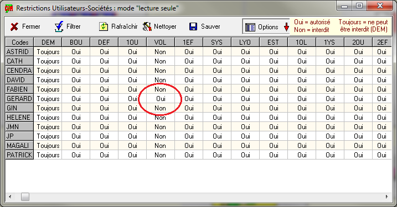Select the 1OL column header

(x=302, y=42)
